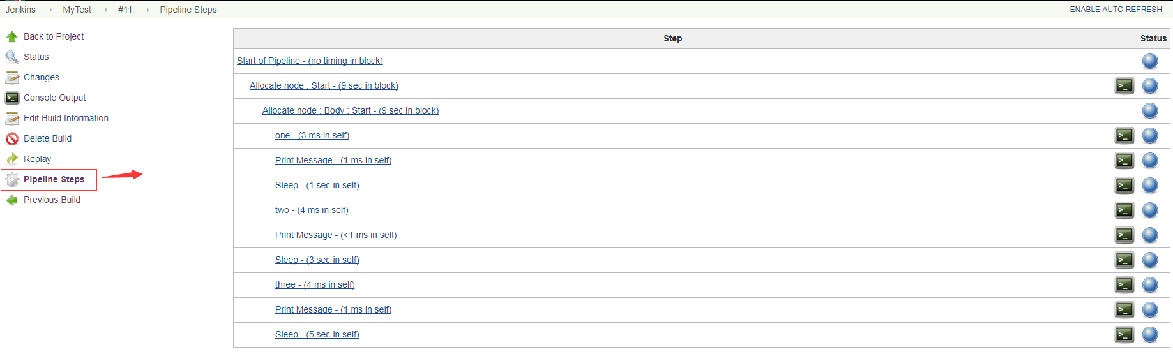1173x361 pixels.
Task: Open breadcrumb arrow after build #11
Action: 148,10
